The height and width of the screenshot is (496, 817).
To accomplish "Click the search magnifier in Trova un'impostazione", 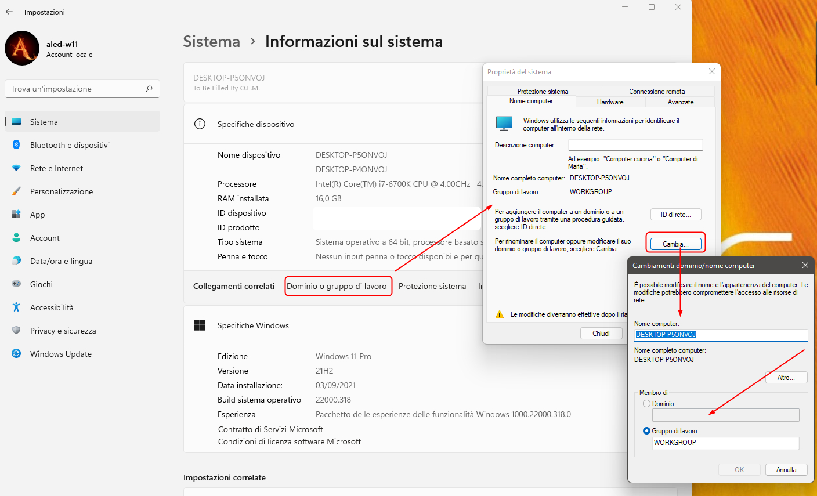I will point(149,89).
